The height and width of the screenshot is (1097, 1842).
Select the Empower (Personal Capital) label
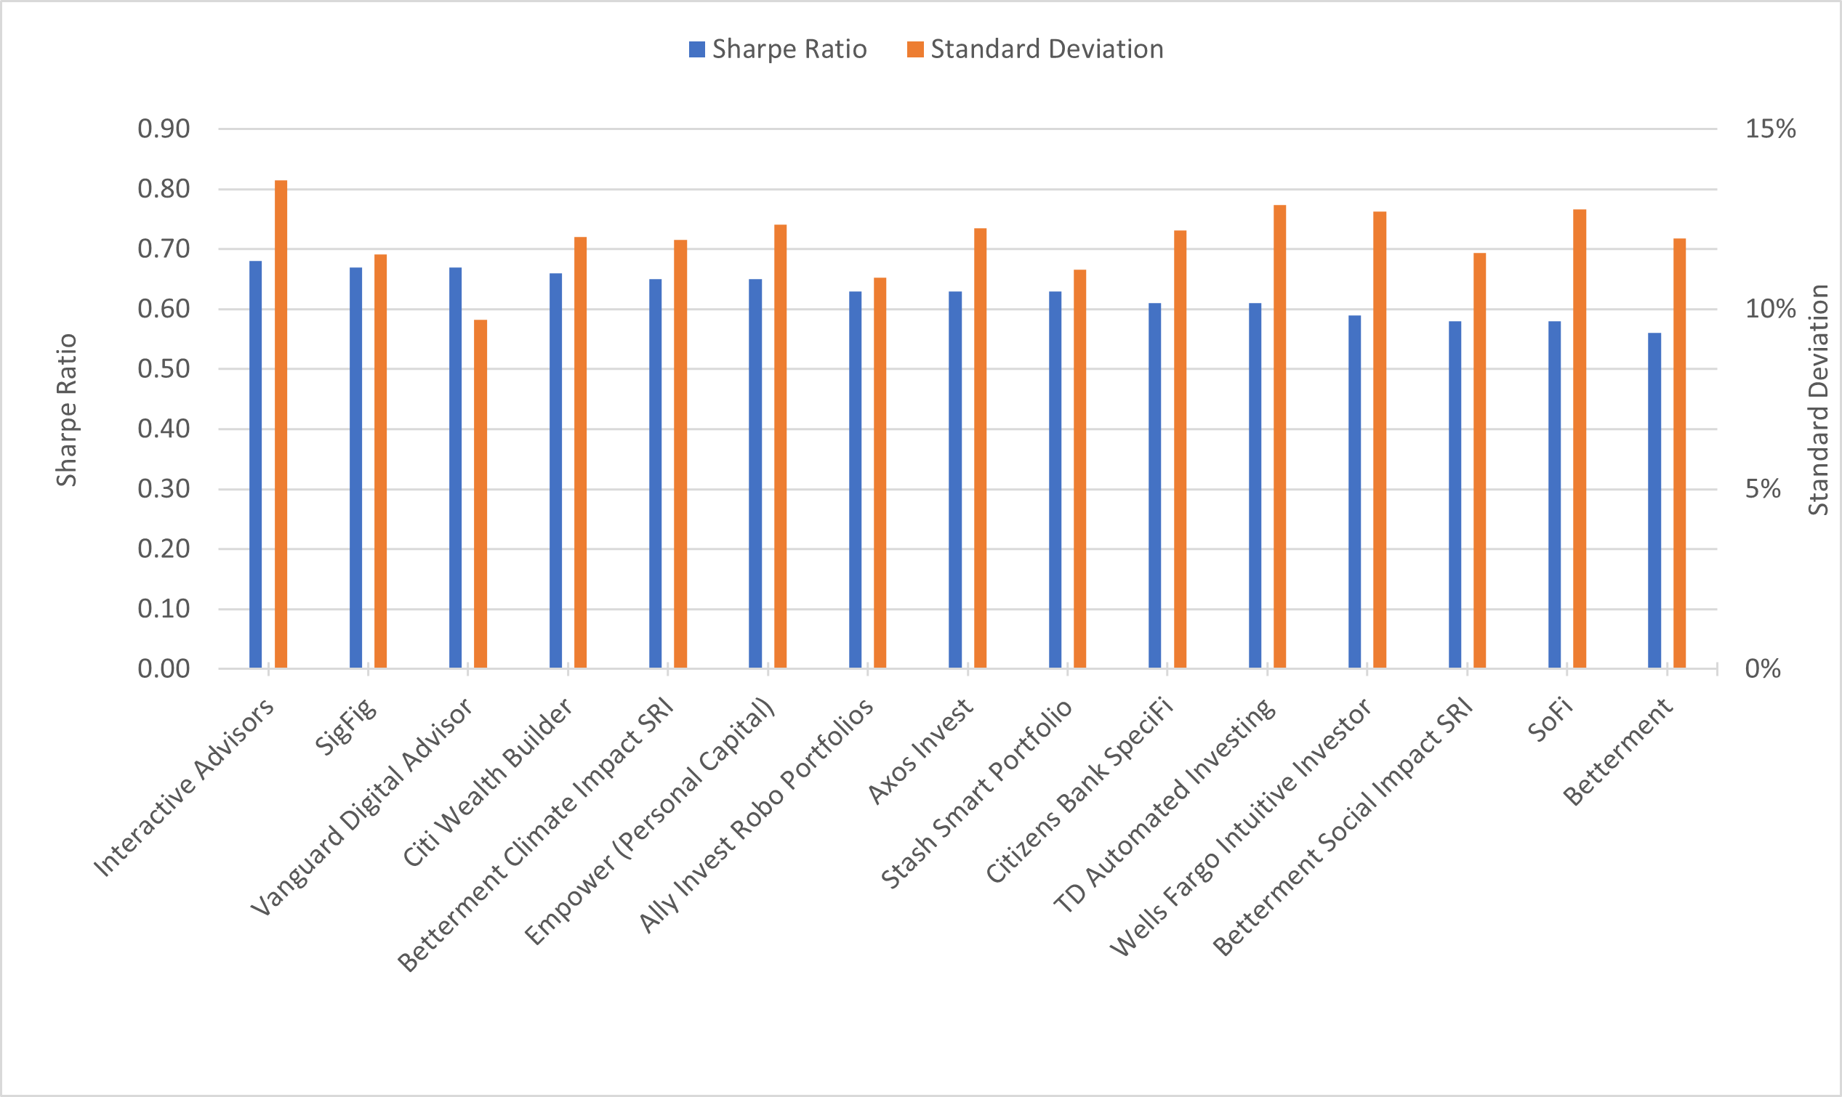(x=649, y=820)
